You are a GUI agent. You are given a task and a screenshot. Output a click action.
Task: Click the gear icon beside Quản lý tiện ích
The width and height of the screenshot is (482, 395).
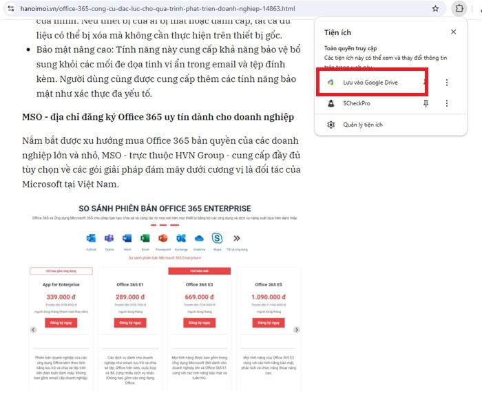click(x=331, y=125)
